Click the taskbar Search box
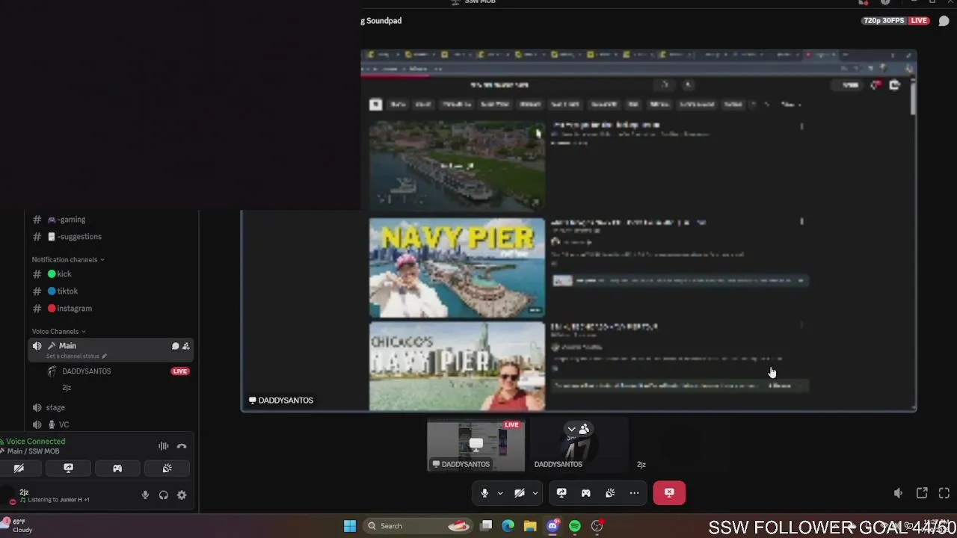This screenshot has height=538, width=957. [418, 526]
